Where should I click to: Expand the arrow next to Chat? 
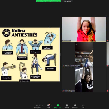[52, 105]
